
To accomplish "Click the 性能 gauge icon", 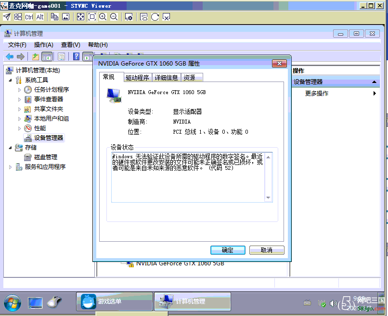I will click(x=28, y=128).
